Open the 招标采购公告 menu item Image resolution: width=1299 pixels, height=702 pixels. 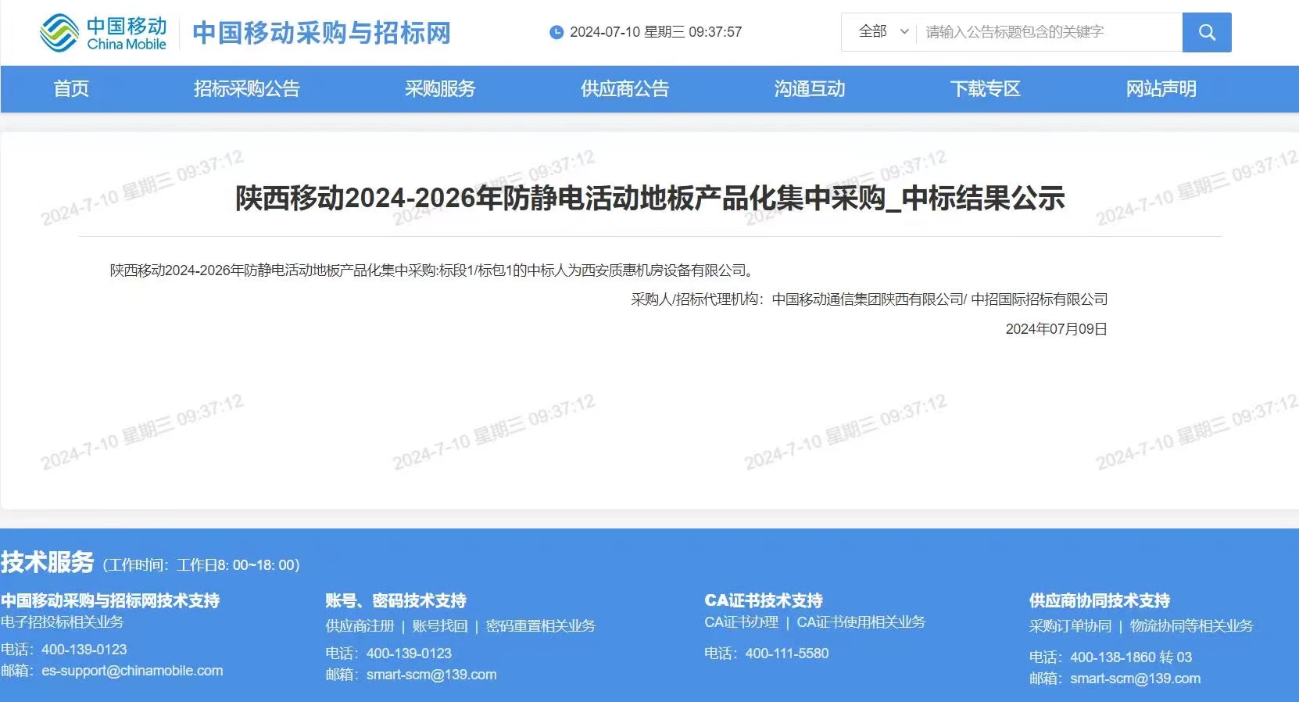point(246,89)
